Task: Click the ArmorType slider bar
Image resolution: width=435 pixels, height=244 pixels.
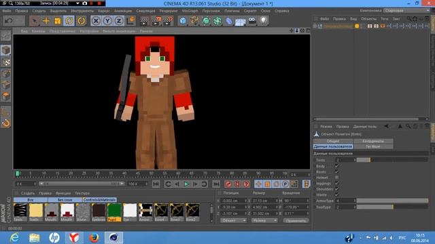Action: 392,201
